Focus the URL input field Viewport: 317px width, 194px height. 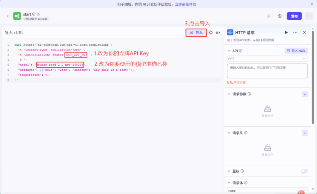pyautogui.click(x=267, y=71)
